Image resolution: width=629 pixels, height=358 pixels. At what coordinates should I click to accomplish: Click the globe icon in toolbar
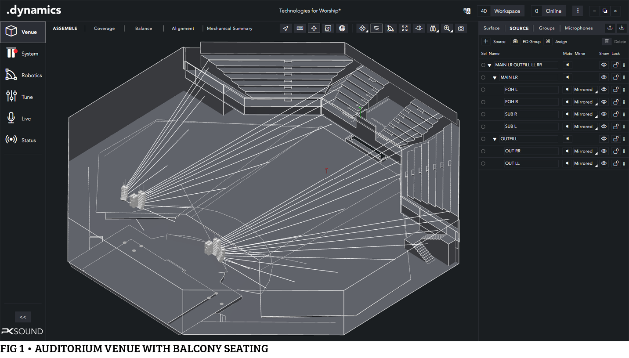click(x=342, y=29)
